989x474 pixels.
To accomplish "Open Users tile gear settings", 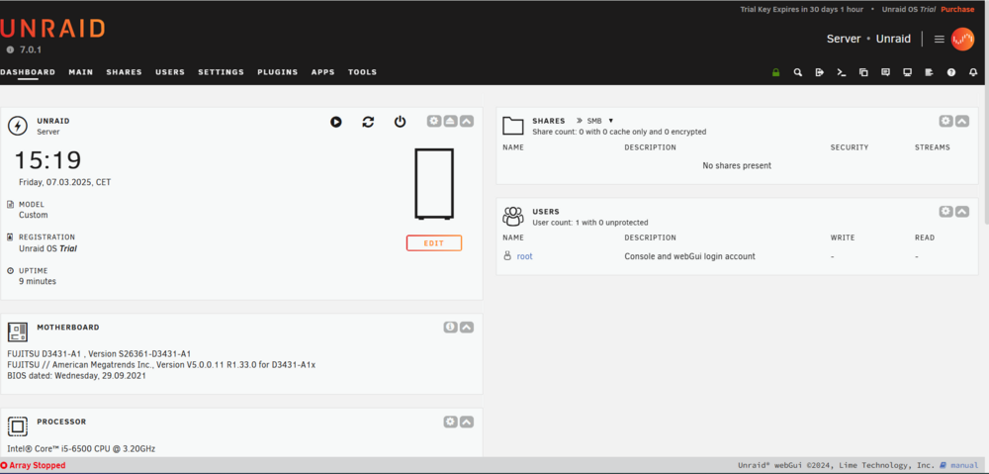I will pyautogui.click(x=945, y=212).
